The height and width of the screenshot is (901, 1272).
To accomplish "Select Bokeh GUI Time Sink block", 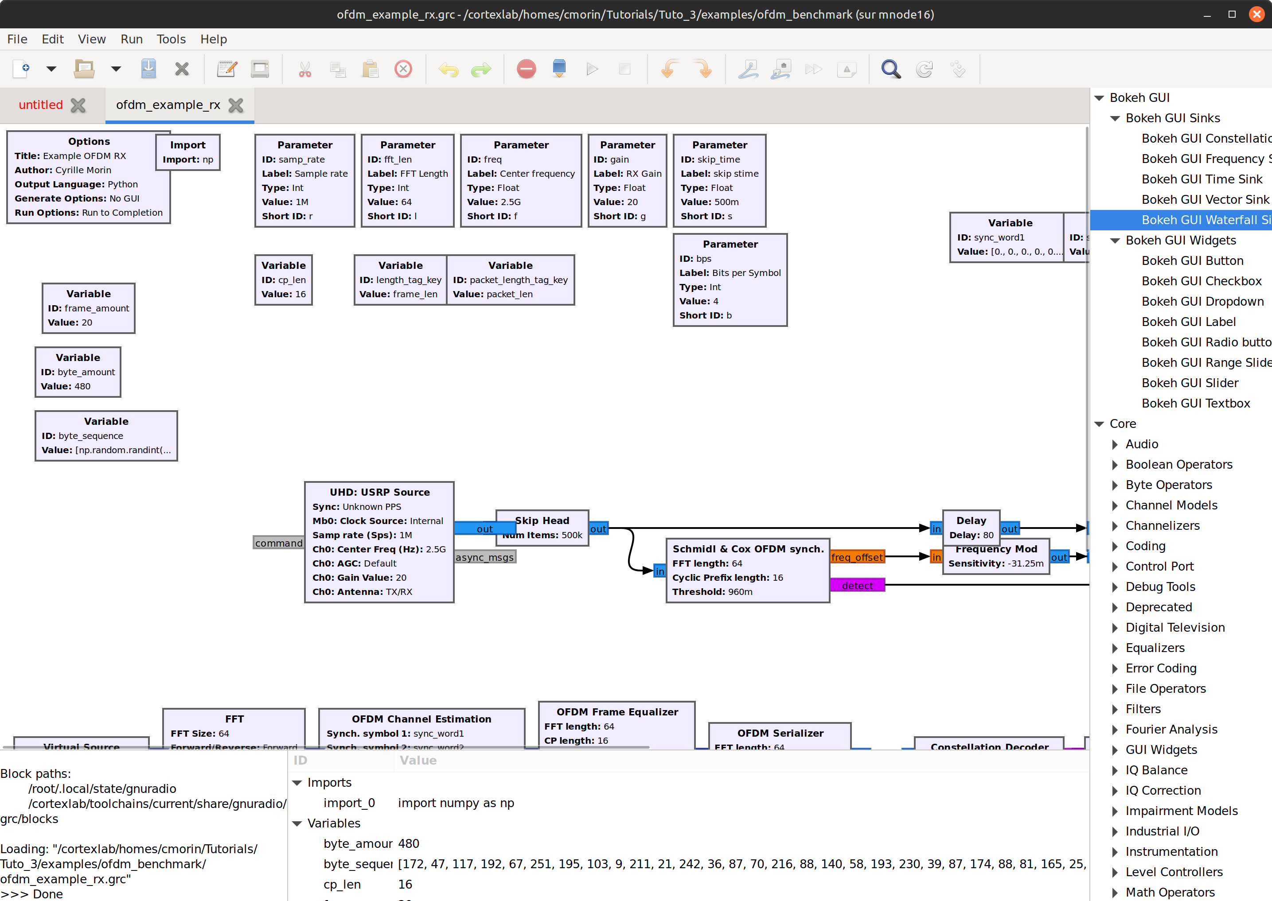I will click(x=1202, y=179).
